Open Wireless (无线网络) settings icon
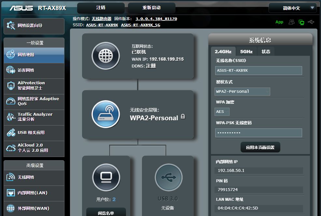The width and height of the screenshot is (321, 216). (11, 177)
